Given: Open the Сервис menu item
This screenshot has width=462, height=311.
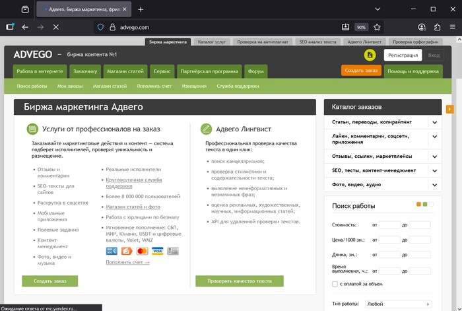Looking at the screenshot, I should click(x=162, y=71).
